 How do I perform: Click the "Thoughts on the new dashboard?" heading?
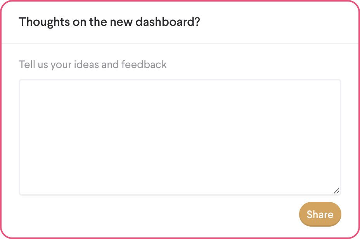click(109, 22)
